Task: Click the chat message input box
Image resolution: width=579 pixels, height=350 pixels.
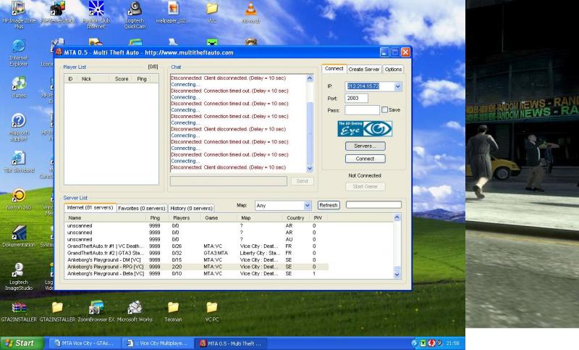Action: point(228,181)
